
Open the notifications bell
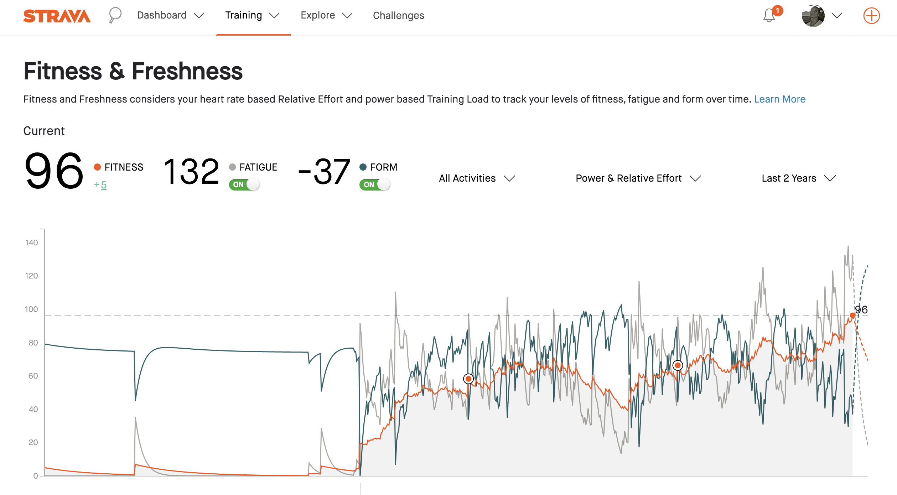point(769,15)
